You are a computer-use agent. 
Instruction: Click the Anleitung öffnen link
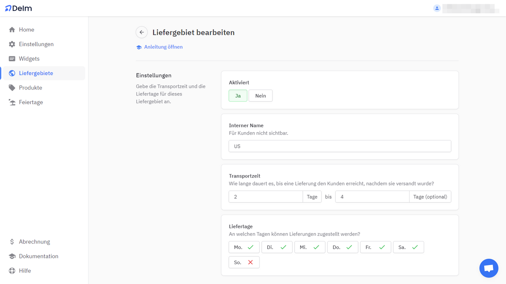[x=163, y=47]
